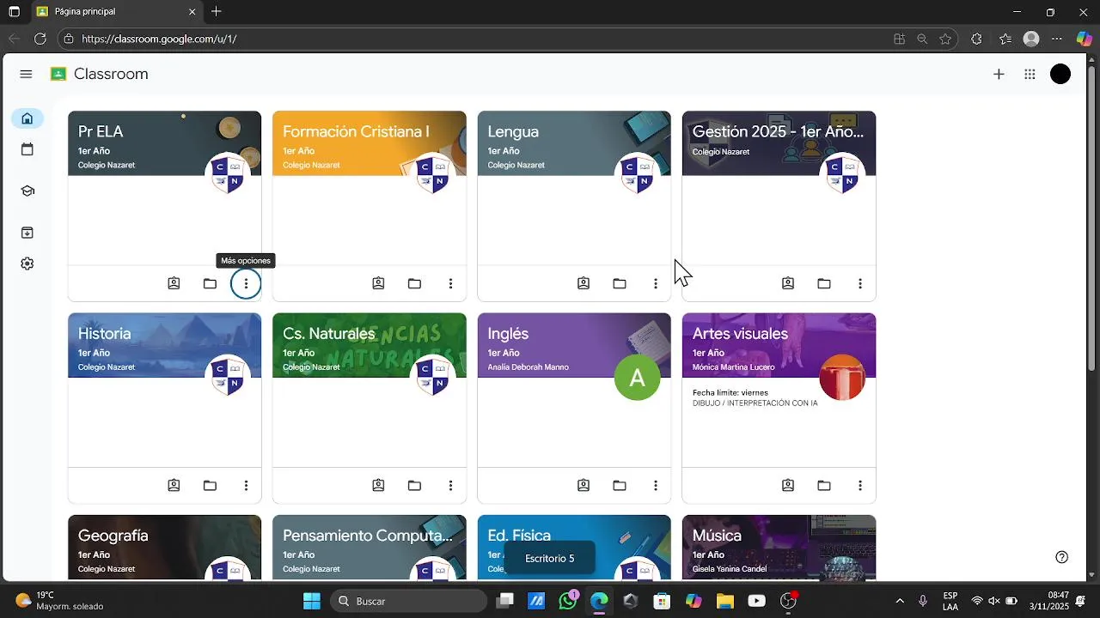Open Drive folder for Gestión 2025
The width and height of the screenshot is (1100, 618).
coord(824,283)
